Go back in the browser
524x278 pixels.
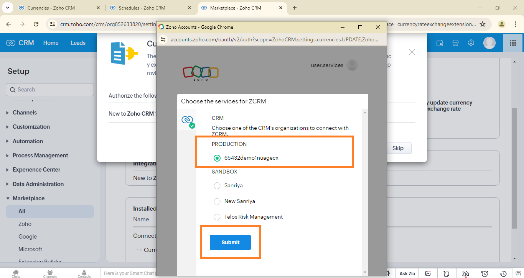point(8,24)
